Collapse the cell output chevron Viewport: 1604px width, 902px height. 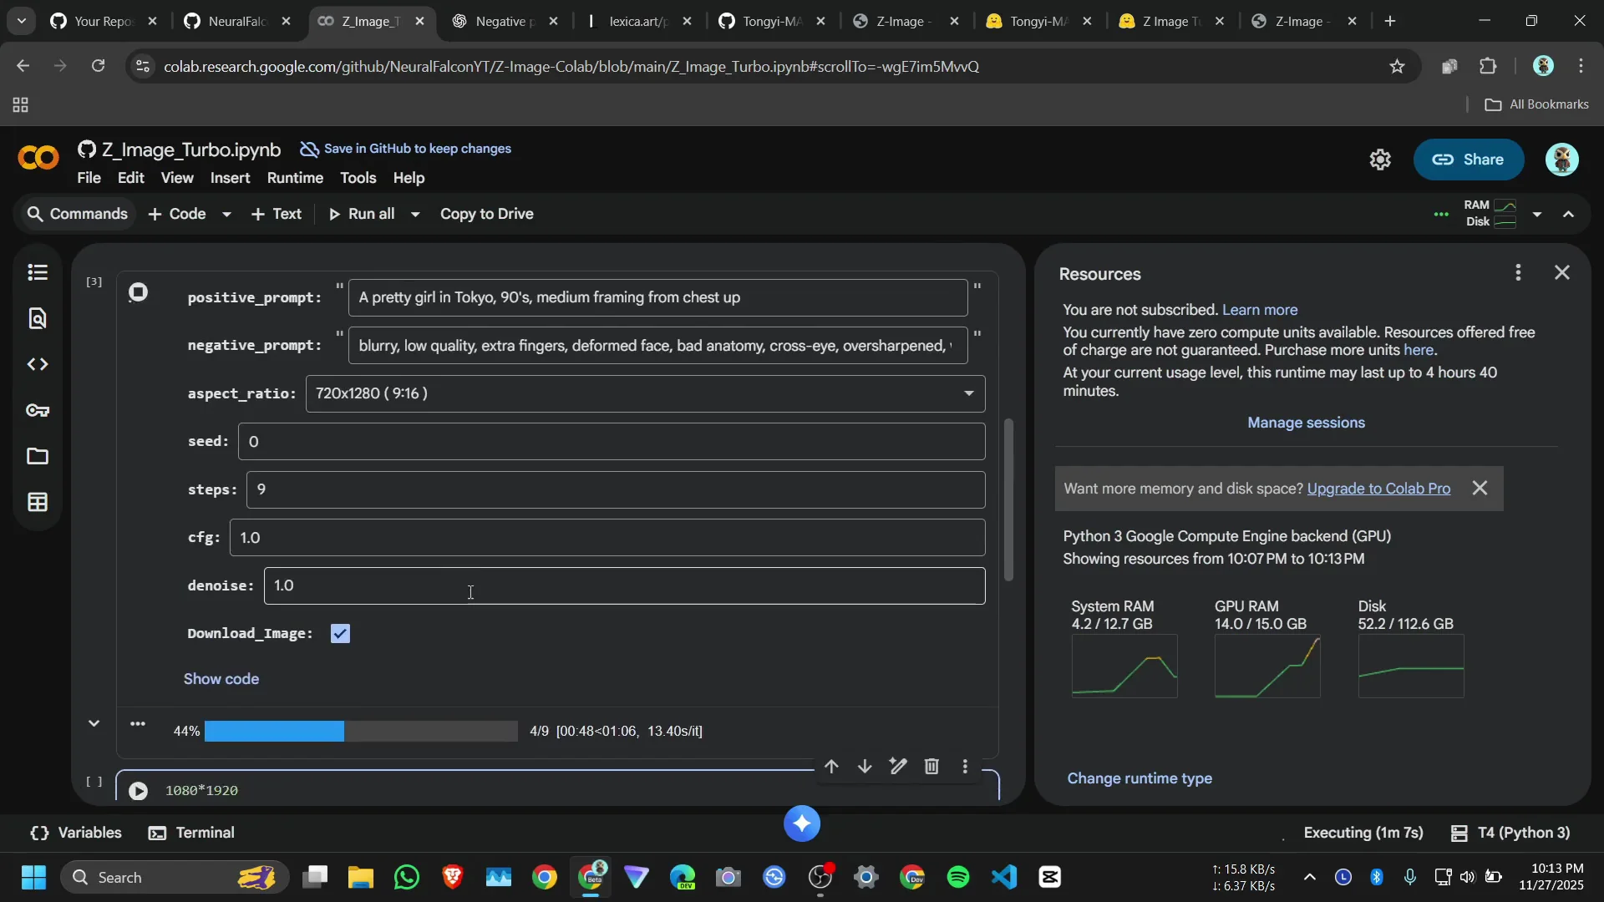point(94,723)
